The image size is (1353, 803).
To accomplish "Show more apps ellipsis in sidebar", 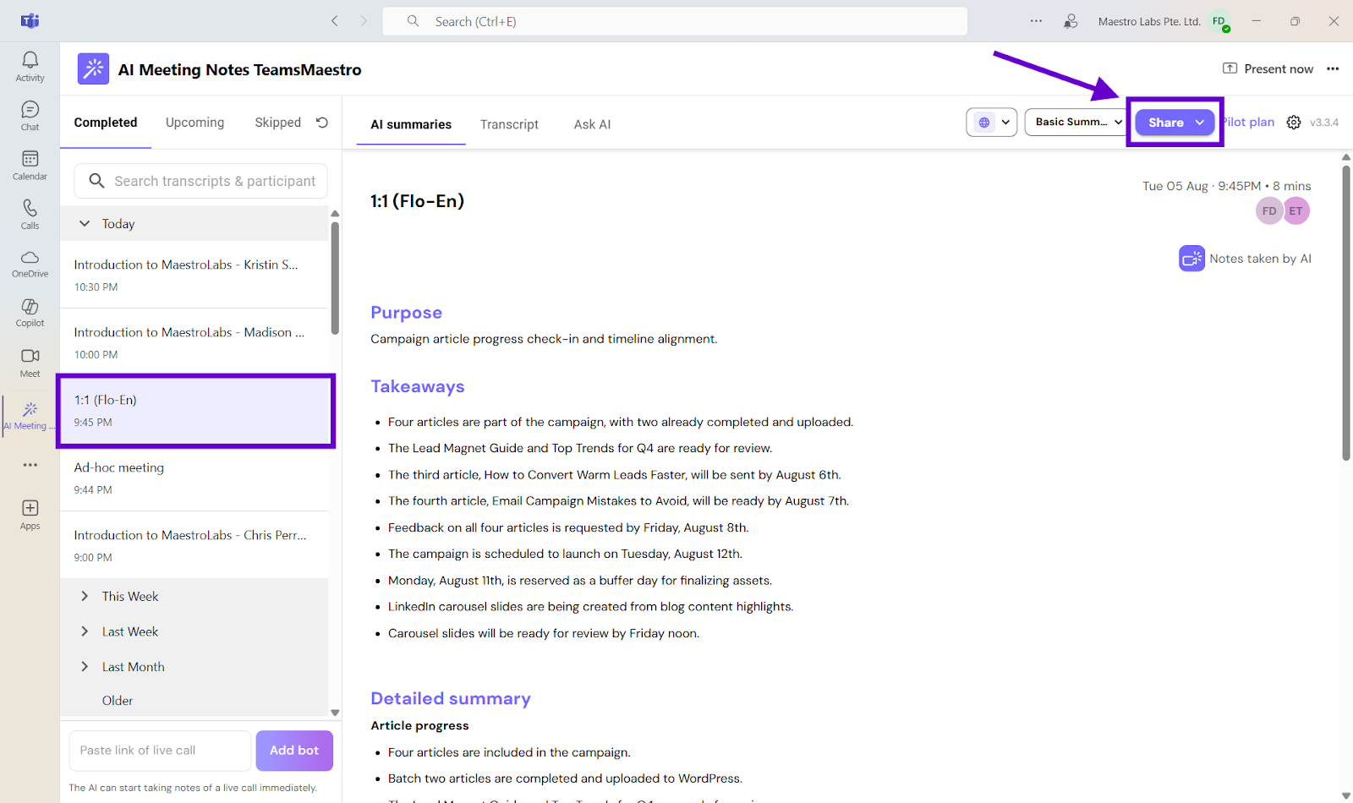I will (x=30, y=465).
